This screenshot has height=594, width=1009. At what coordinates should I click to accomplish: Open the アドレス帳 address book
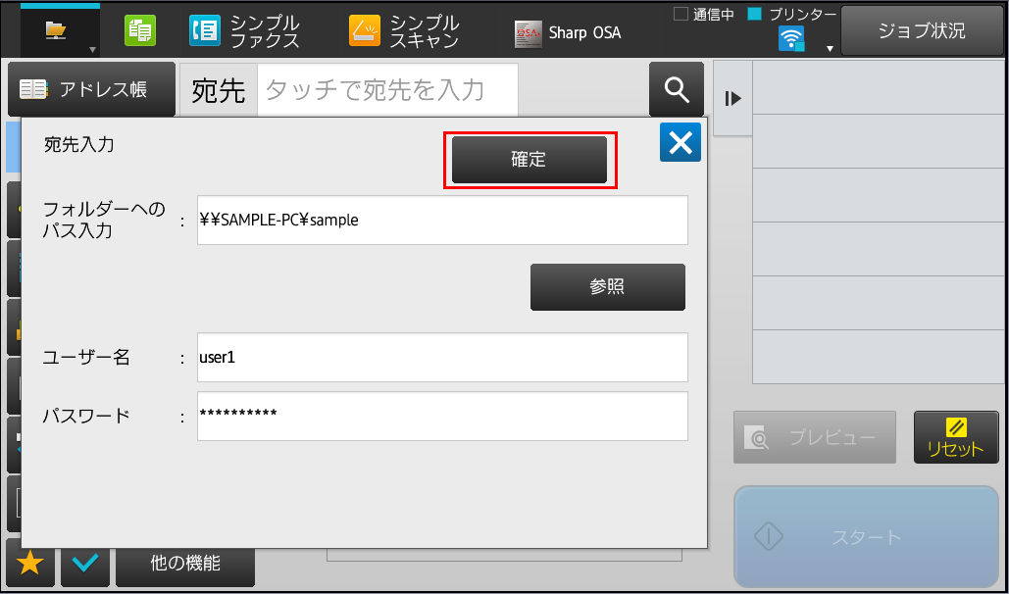point(91,89)
